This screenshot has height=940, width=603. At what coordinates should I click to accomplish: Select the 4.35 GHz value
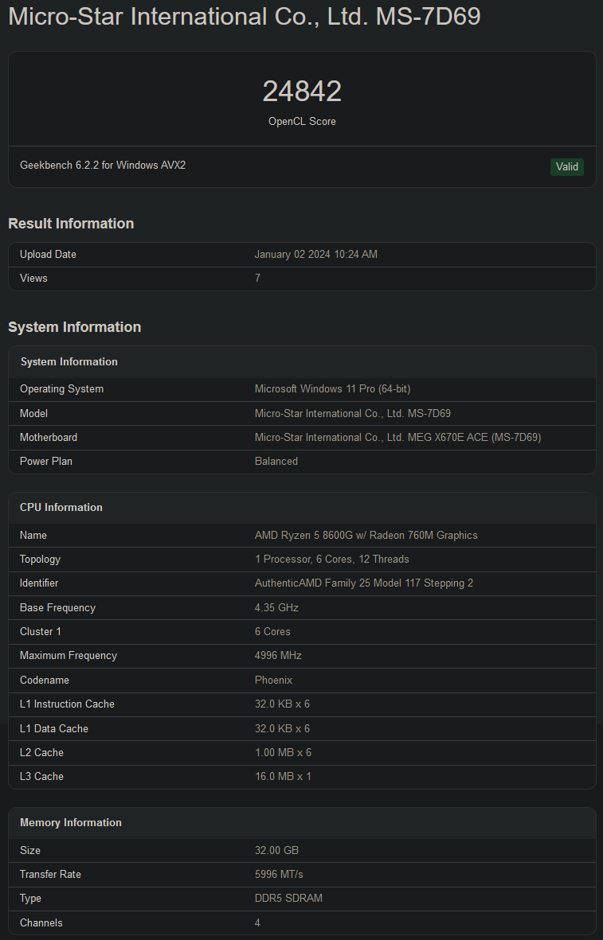[276, 608]
